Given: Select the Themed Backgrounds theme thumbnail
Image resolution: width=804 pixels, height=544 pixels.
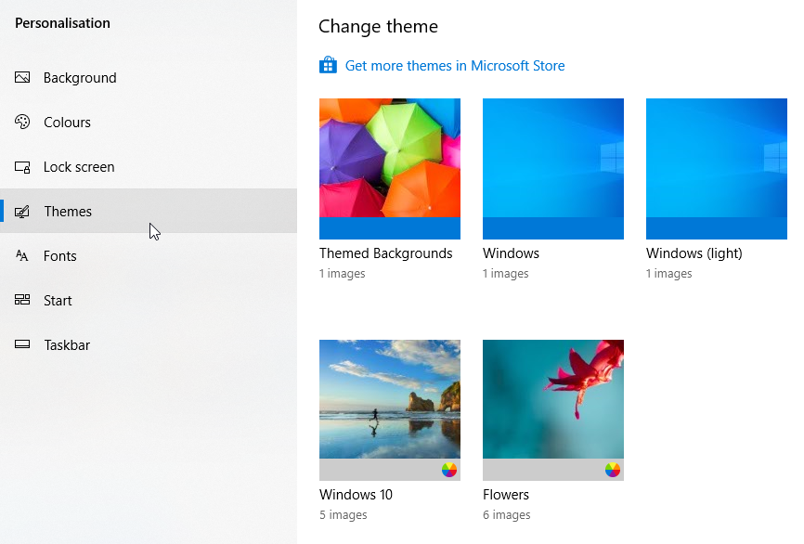Looking at the screenshot, I should click(x=389, y=169).
